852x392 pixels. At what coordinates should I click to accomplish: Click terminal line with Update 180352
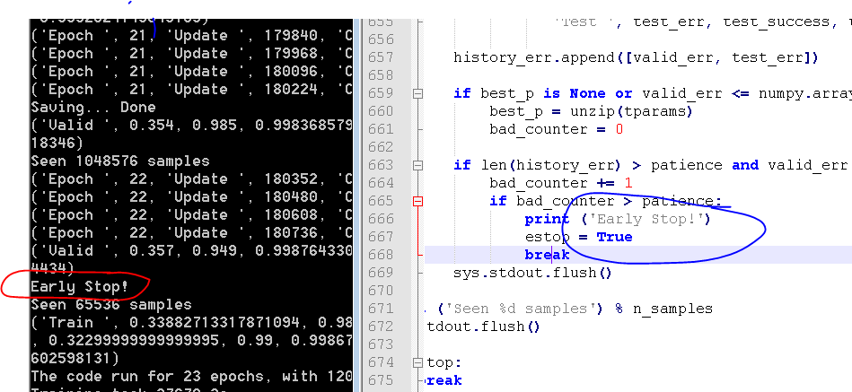coord(191,179)
